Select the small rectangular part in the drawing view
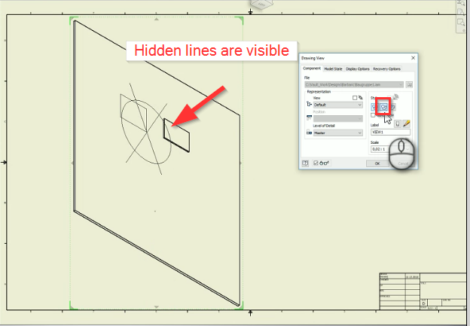This screenshot has width=470, height=326. click(176, 135)
